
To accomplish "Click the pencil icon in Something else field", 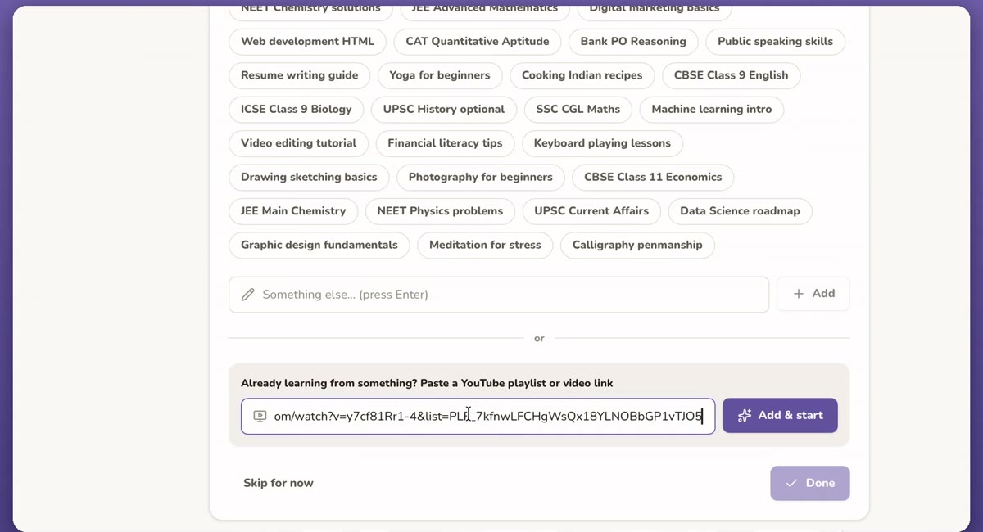I will [247, 295].
